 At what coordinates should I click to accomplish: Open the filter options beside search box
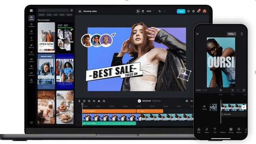pos(71,10)
